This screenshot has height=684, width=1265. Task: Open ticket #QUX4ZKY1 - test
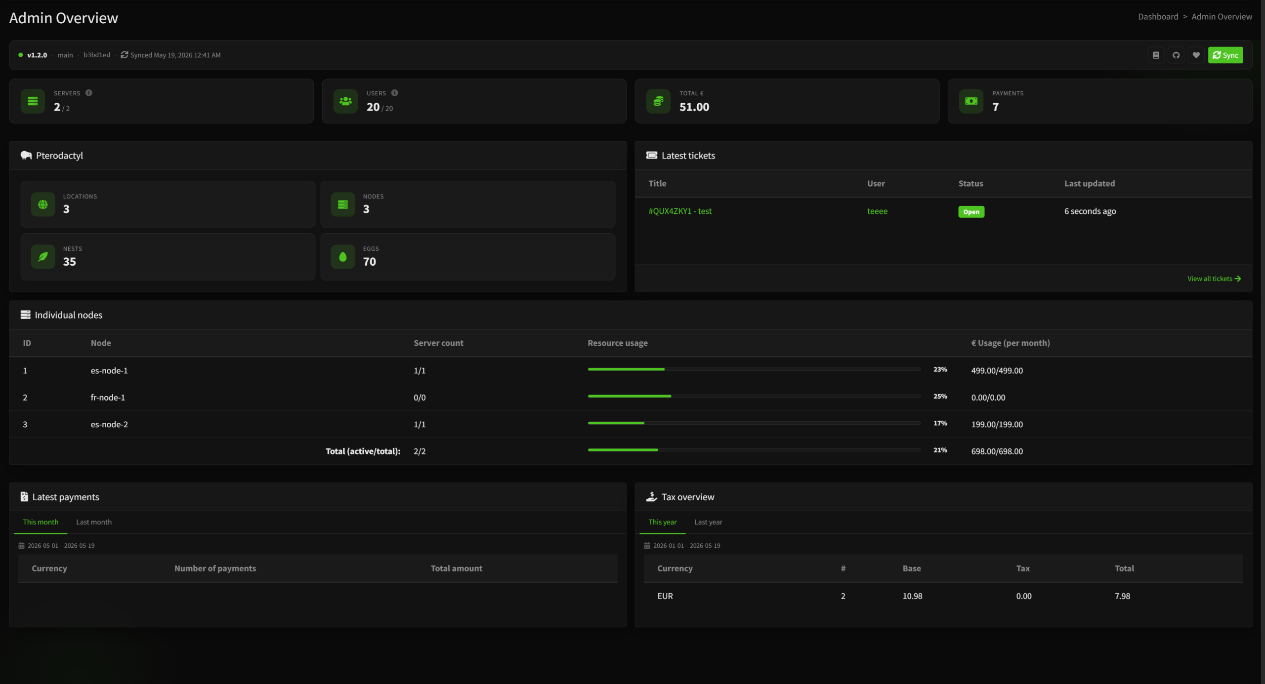coord(680,211)
